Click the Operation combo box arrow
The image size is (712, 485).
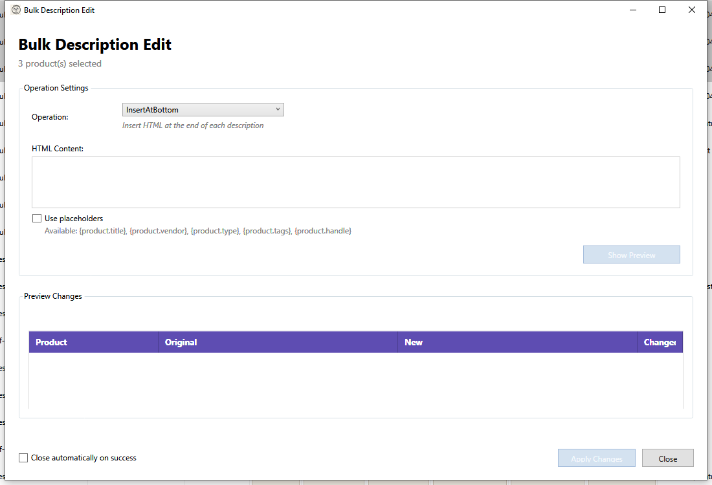coord(278,109)
